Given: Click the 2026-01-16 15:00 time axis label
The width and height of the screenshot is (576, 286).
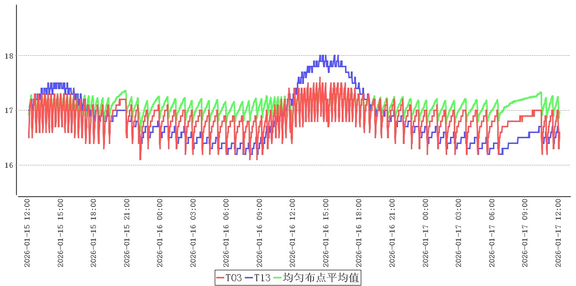Looking at the screenshot, I should (326, 233).
